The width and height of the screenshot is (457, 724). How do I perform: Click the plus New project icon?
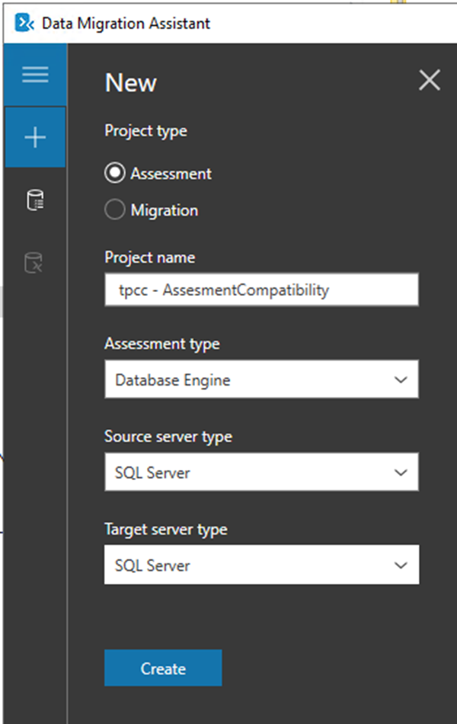[x=35, y=137]
